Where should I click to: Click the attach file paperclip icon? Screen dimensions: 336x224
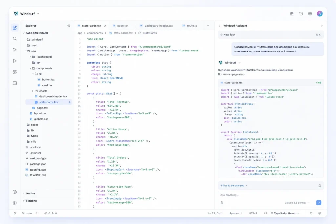(222, 203)
